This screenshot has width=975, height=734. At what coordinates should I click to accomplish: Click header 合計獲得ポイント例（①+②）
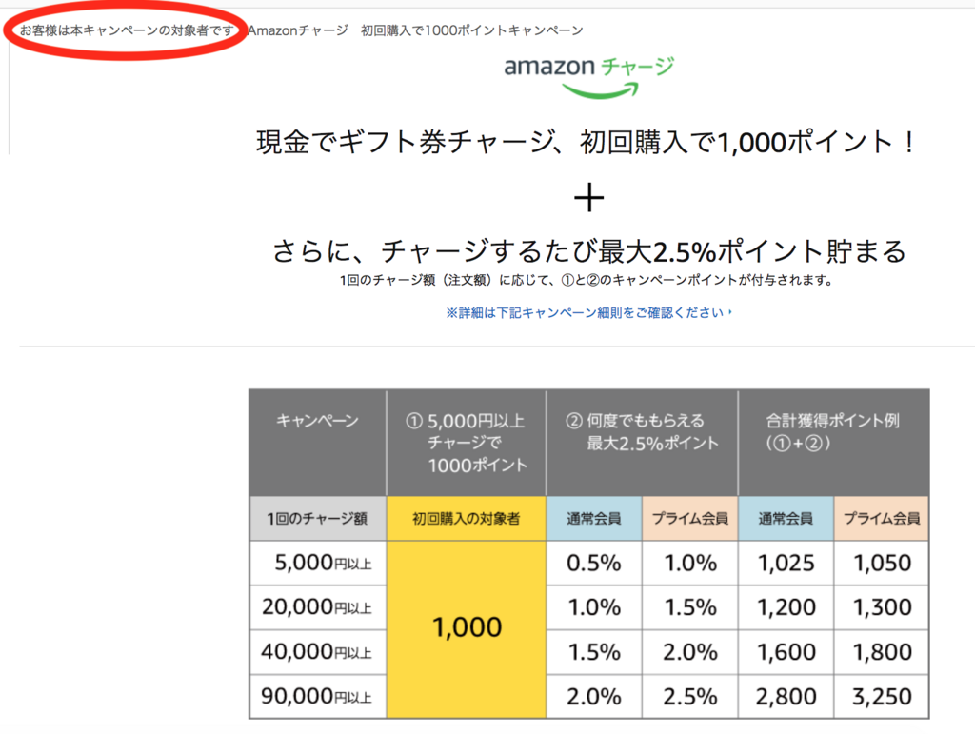[833, 443]
